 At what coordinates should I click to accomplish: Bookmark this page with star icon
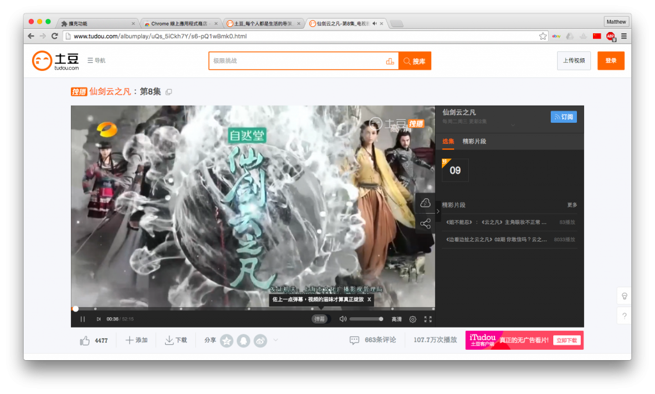542,36
